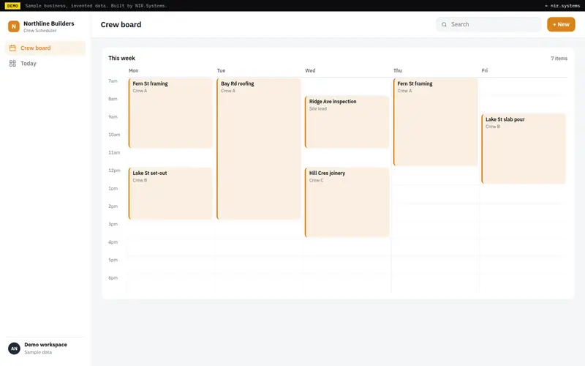This screenshot has width=585, height=366.
Task: Click the + New button
Action: pos(561,24)
